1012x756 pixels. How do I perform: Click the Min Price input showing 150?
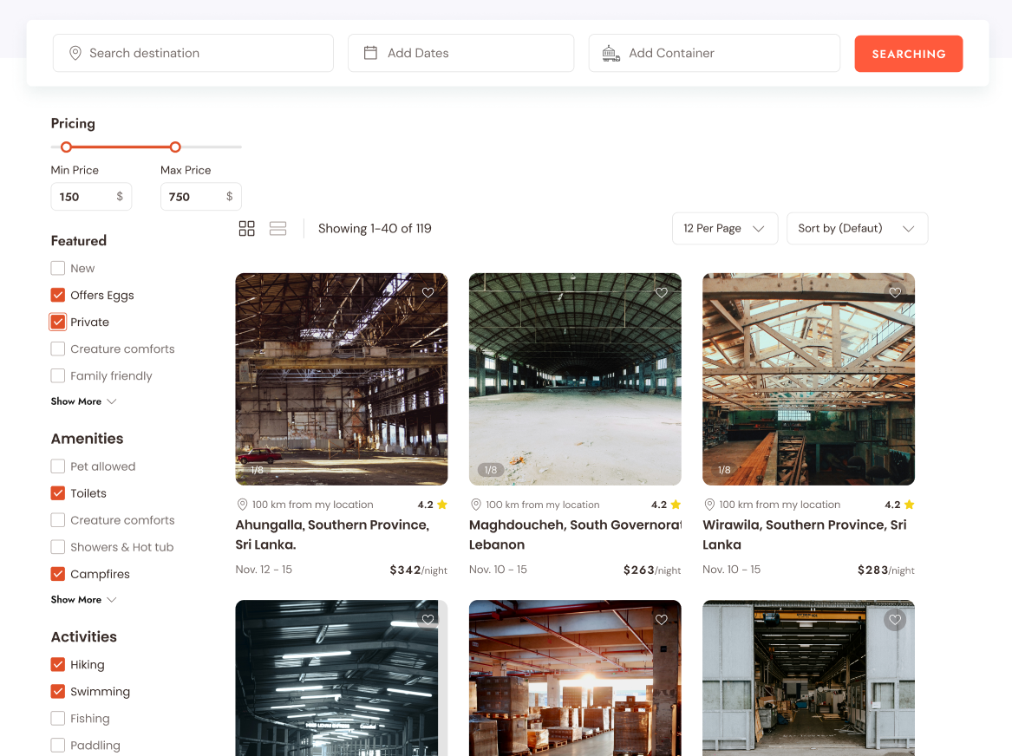click(91, 197)
